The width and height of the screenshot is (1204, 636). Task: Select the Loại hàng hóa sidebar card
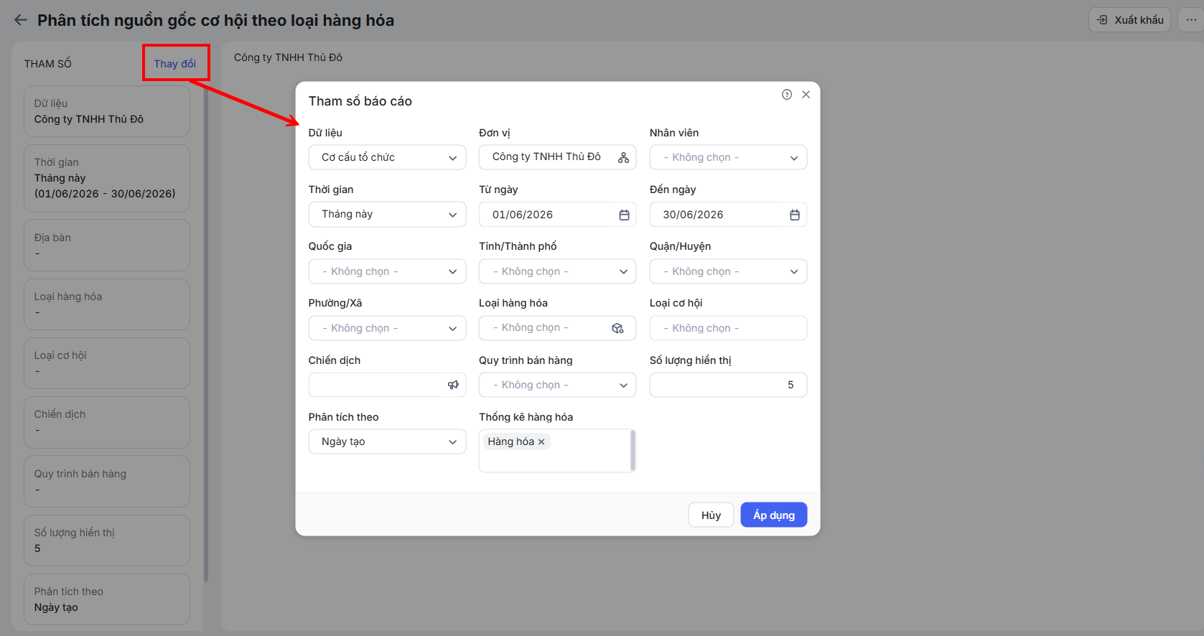pyautogui.click(x=107, y=304)
